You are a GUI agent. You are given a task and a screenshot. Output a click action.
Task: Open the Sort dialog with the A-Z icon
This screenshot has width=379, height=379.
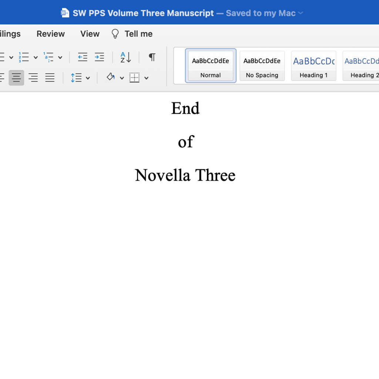125,57
